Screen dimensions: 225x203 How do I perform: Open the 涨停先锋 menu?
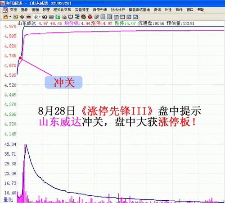(100, 10)
